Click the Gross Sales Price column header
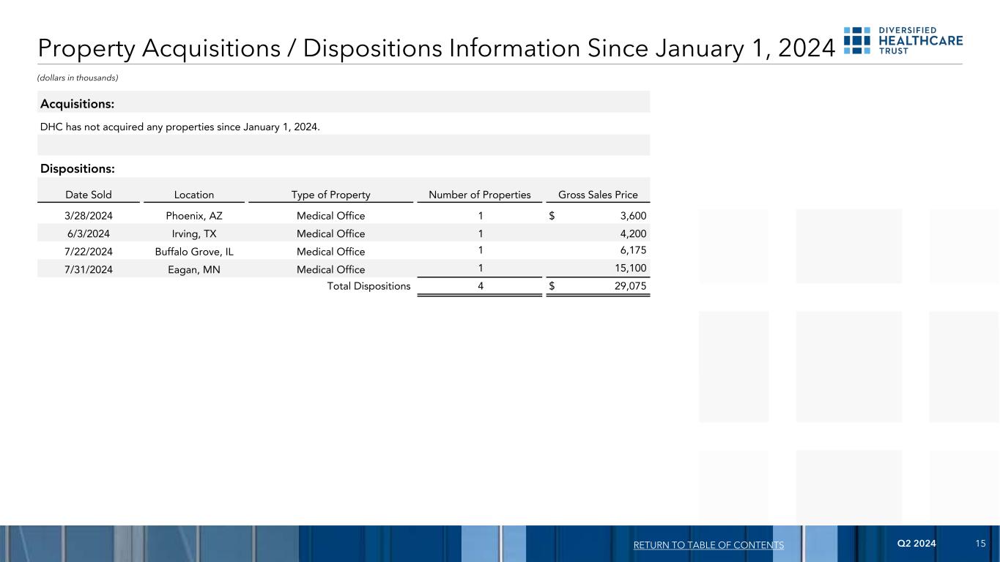This screenshot has height=562, width=1000. click(598, 195)
